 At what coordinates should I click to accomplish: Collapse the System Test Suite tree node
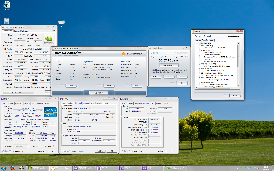click(x=197, y=43)
